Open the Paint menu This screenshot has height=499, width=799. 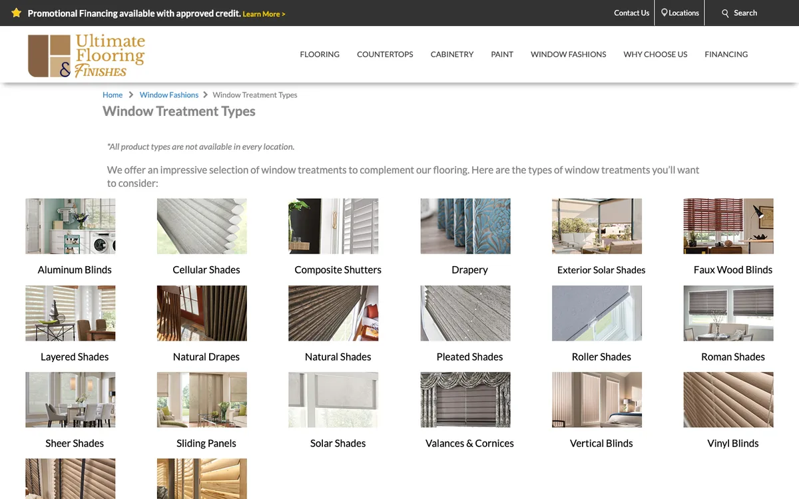[x=502, y=55]
